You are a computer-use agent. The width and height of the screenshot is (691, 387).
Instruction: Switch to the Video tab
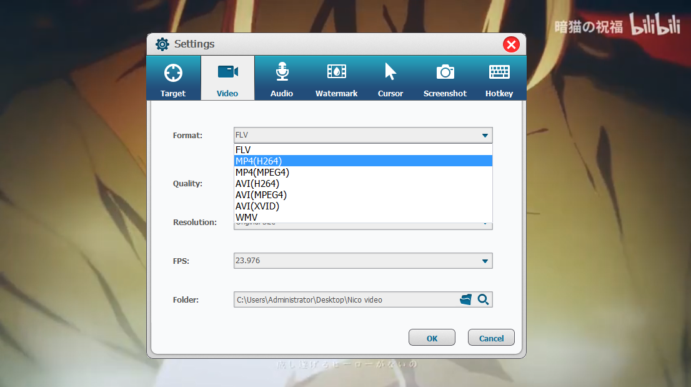[227, 78]
